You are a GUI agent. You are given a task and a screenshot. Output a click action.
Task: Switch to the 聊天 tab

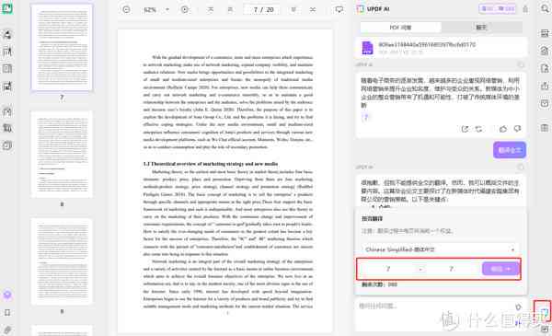click(x=481, y=27)
